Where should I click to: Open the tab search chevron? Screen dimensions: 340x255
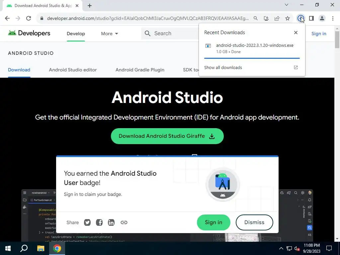pyautogui.click(x=287, y=5)
